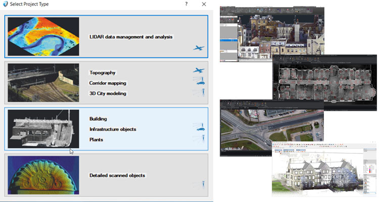Open help with the question mark button
Screen dimensions: 379x202
coord(186,4)
